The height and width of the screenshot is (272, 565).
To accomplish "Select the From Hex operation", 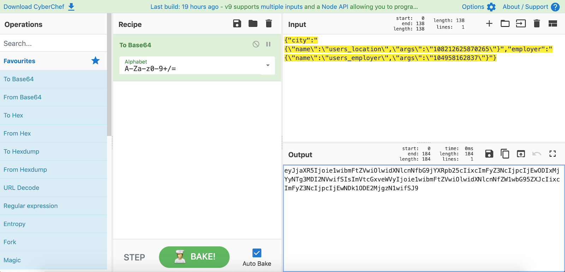I will (x=54, y=133).
